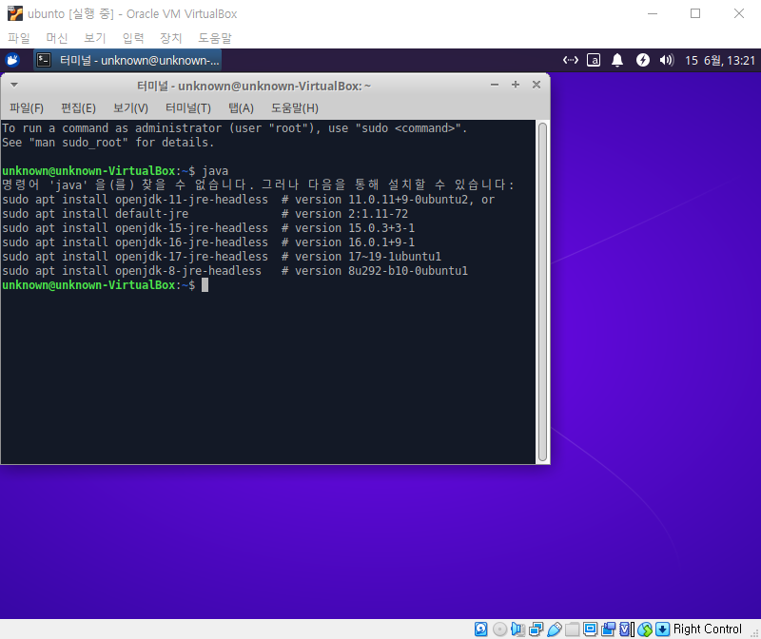Screen dimensions: 761x639
Task: Click the keyboard capture arrow icon
Action: (662, 629)
